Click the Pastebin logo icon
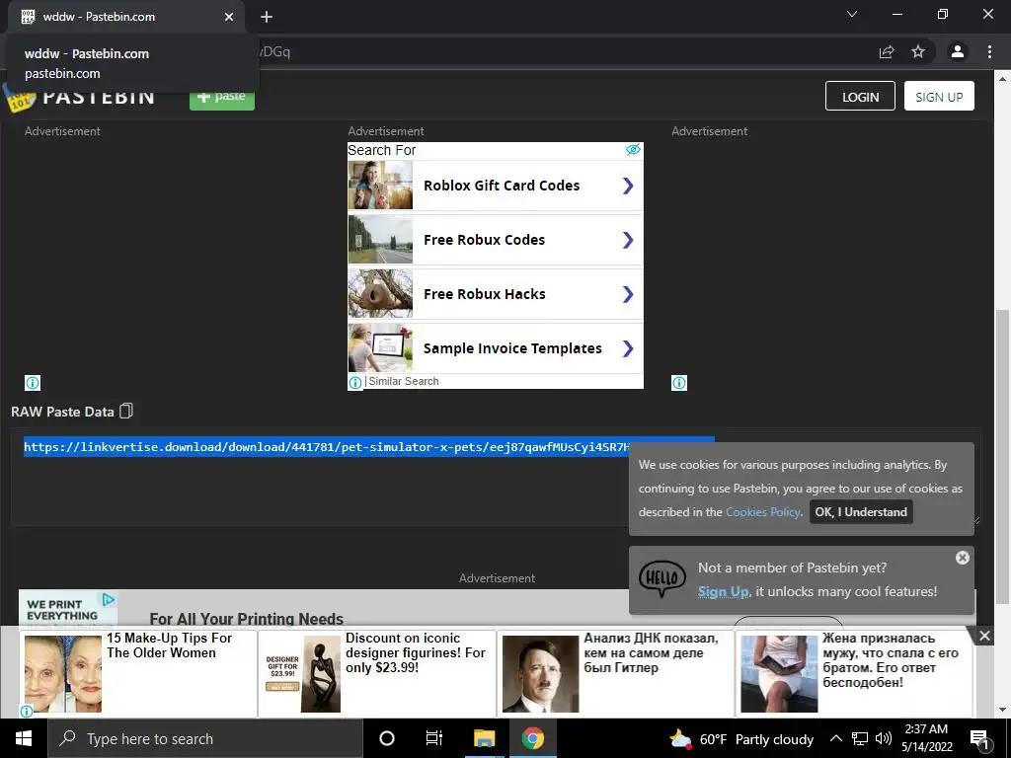This screenshot has width=1011, height=758. point(18,98)
